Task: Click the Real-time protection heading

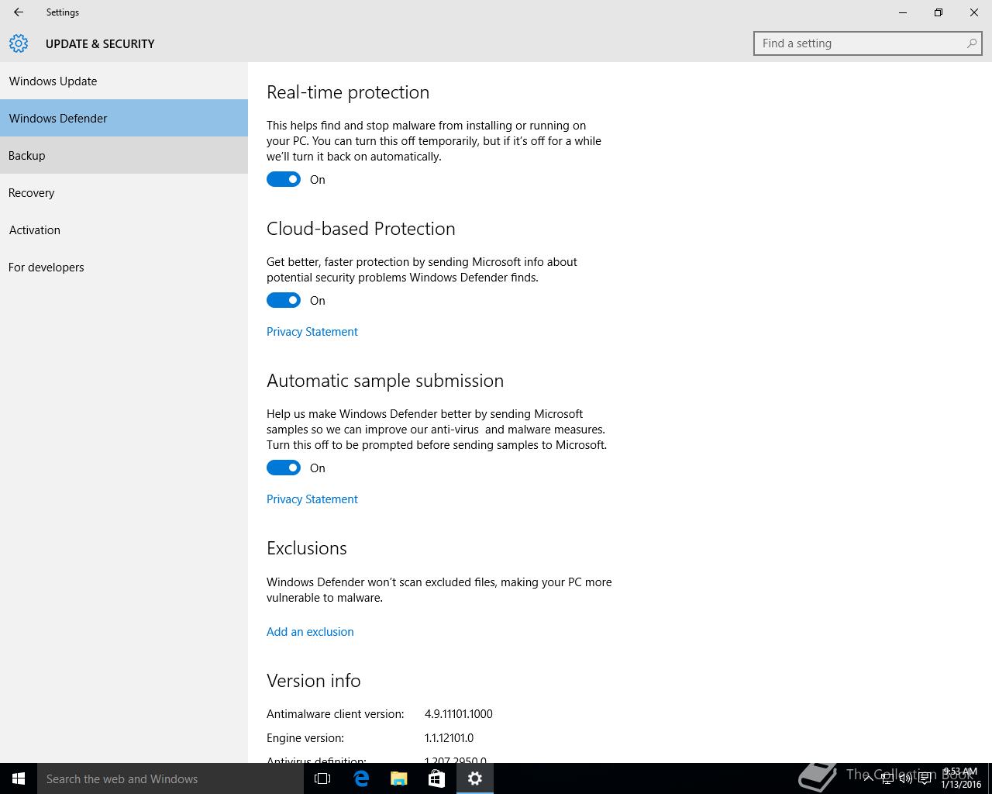Action: click(x=348, y=92)
